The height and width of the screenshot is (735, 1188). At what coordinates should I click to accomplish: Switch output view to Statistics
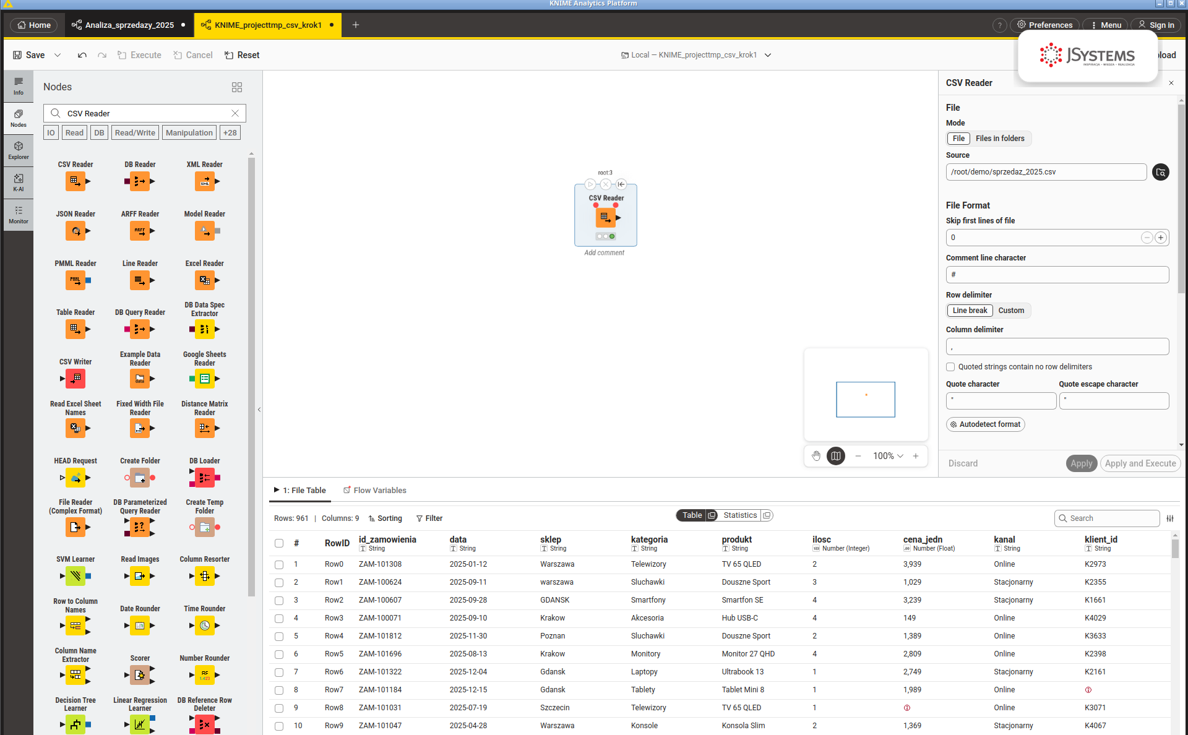click(x=740, y=515)
